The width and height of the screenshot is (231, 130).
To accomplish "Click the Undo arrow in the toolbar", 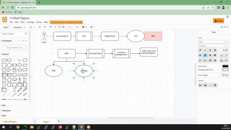I will [40, 27].
